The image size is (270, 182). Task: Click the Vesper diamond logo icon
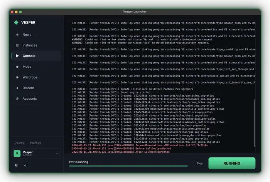16,22
